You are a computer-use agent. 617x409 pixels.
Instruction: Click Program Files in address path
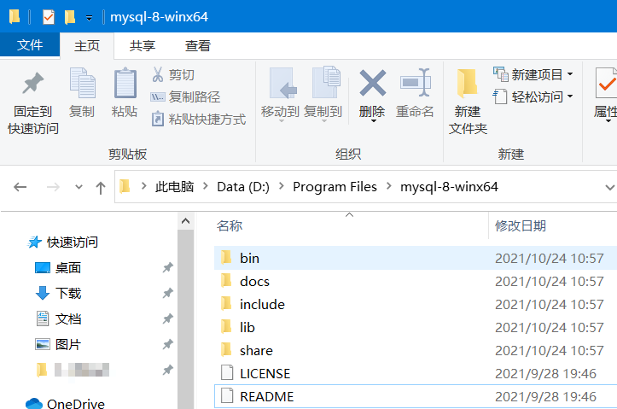(335, 187)
